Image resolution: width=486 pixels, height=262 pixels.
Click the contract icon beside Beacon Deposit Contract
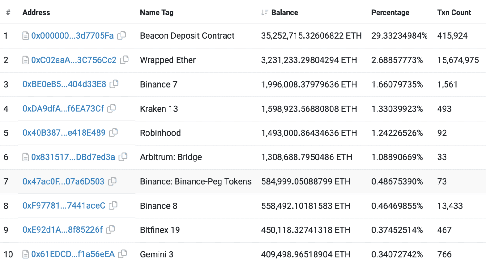pos(26,36)
